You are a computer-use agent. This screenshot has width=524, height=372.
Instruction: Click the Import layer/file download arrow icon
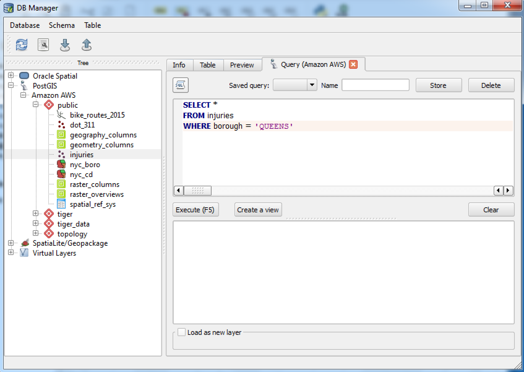point(65,45)
